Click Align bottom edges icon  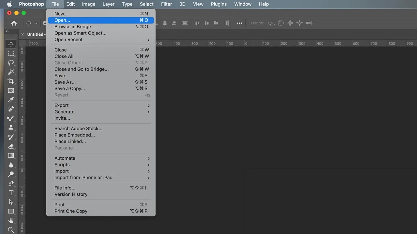[x=216, y=23]
